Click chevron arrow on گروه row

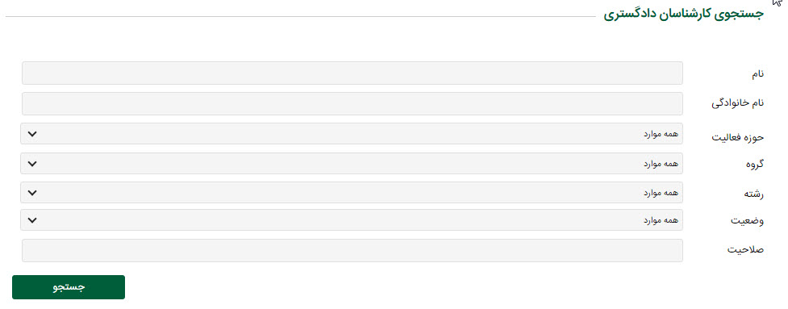click(32, 164)
